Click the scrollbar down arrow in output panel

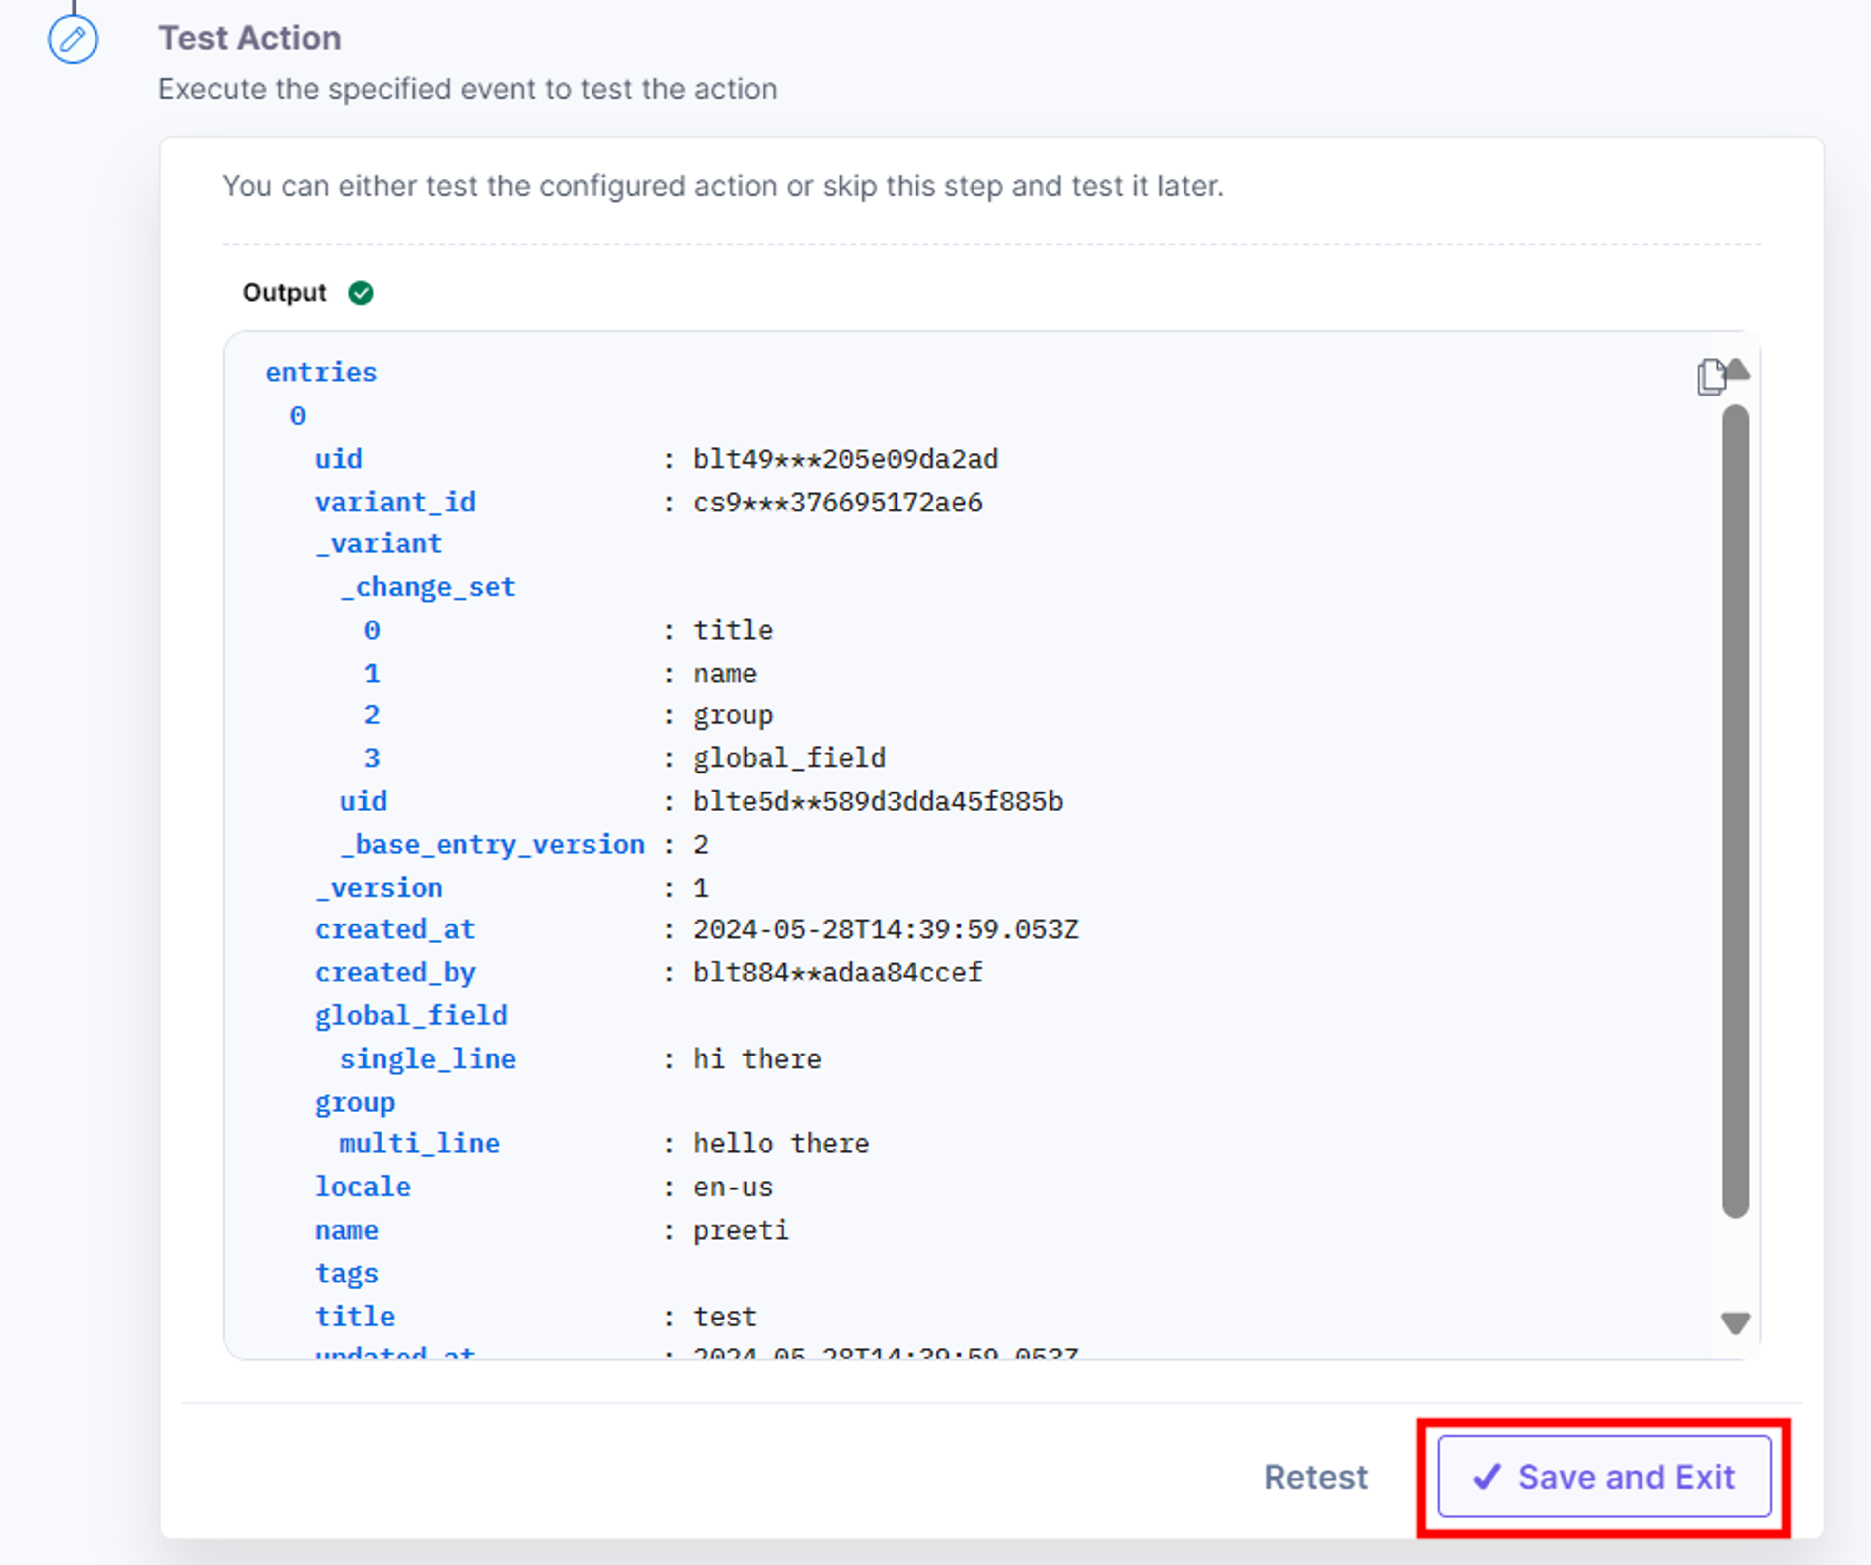point(1736,1323)
